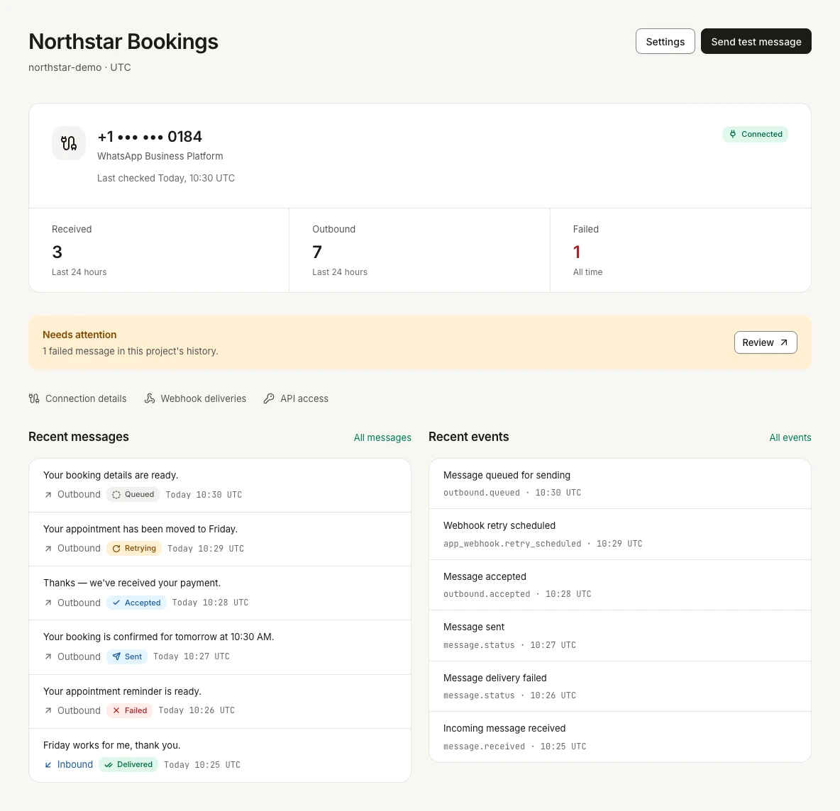Open message 'Thanks — we've received your payment.'
Image resolution: width=840 pixels, height=811 pixels.
pos(220,593)
